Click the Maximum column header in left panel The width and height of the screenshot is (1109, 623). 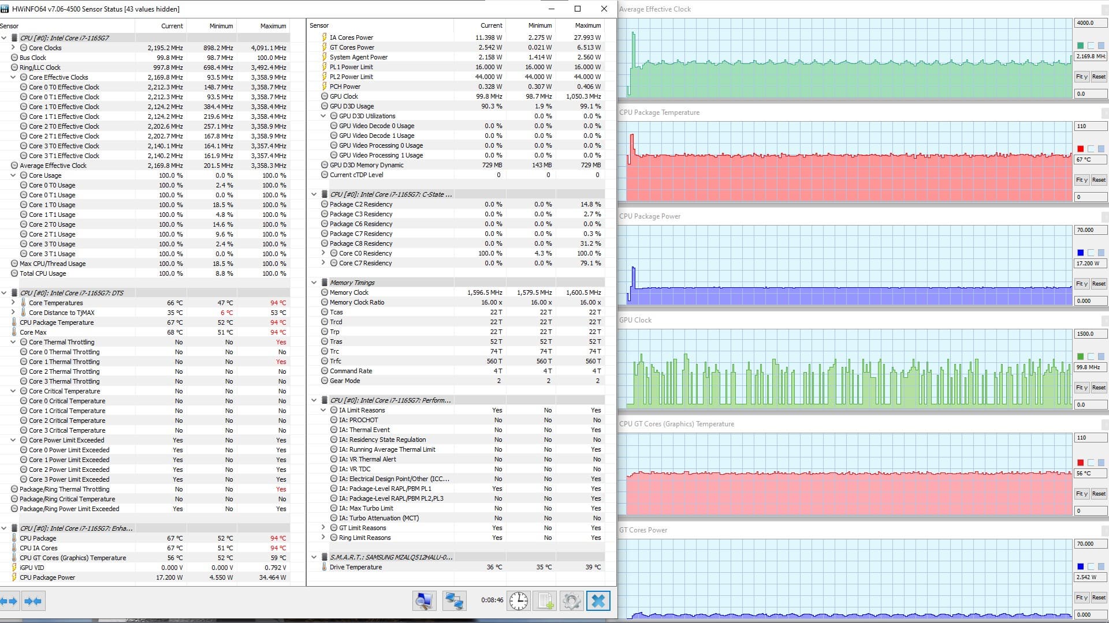click(273, 26)
